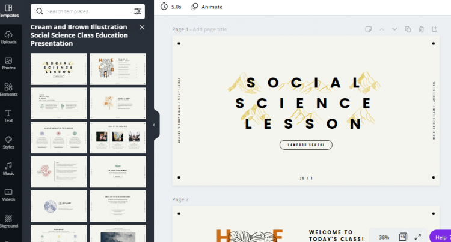
Task: Open the 38% zoom level menu
Action: point(384,237)
